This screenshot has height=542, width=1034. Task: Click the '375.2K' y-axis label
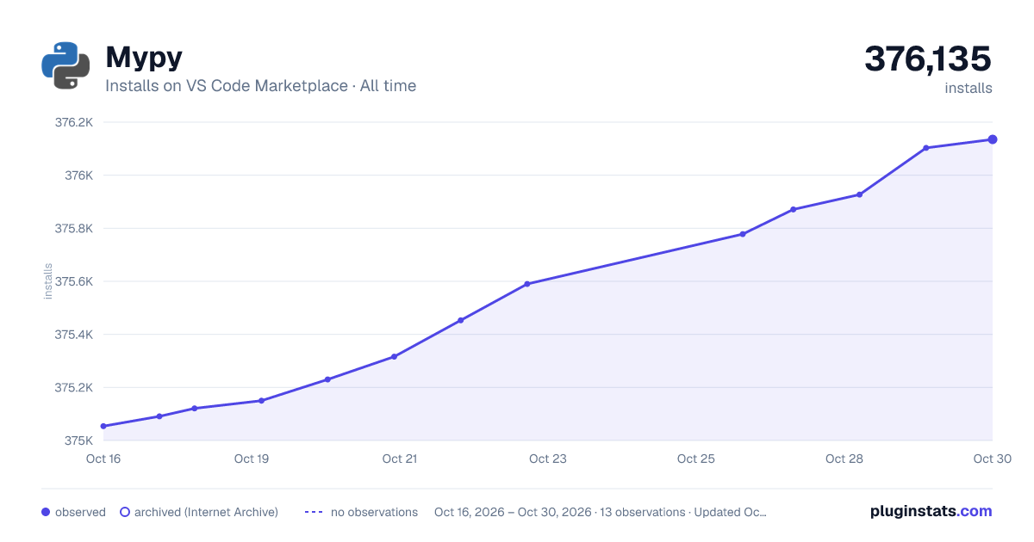73,387
